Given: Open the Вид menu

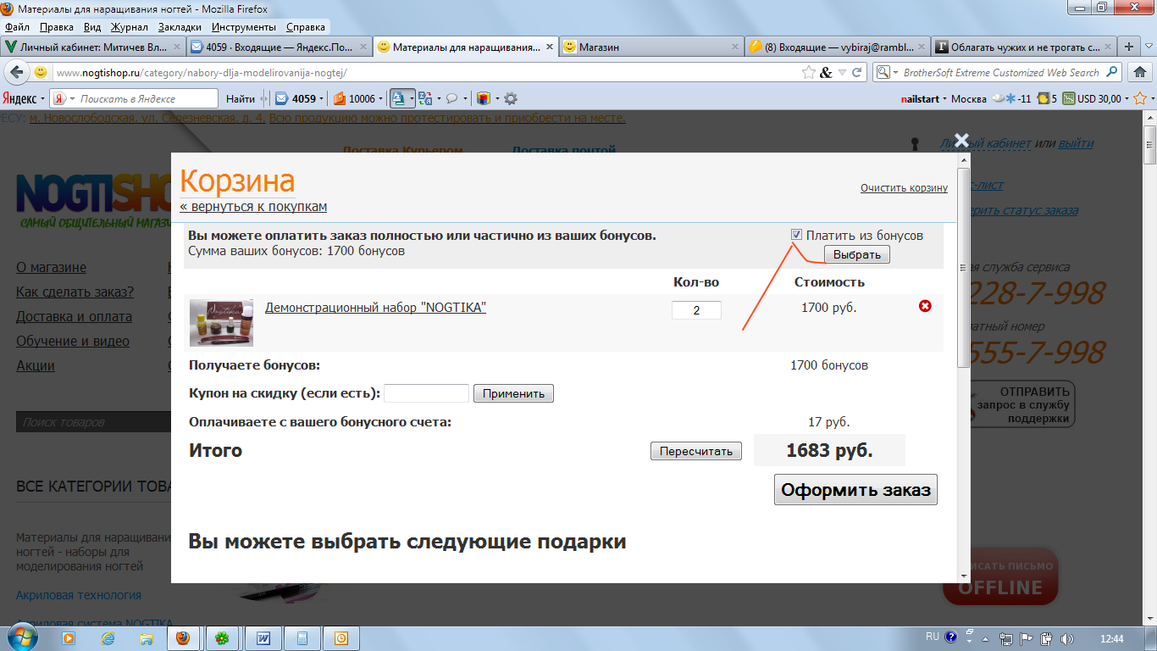Looking at the screenshot, I should [92, 27].
